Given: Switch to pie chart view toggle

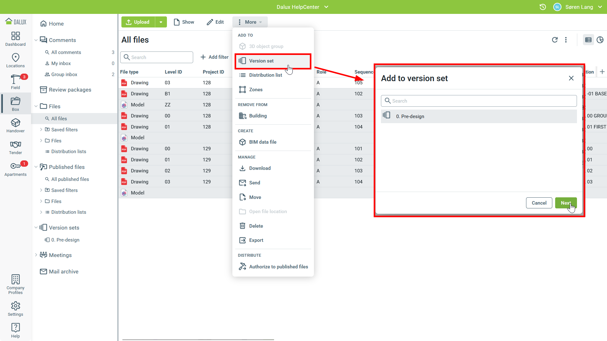Looking at the screenshot, I should 600,40.
